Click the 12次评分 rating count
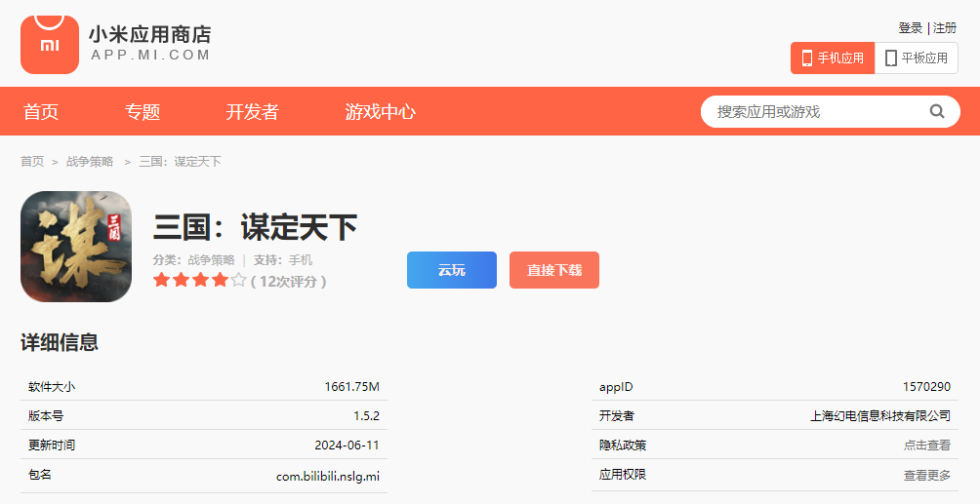This screenshot has height=504, width=980. [x=288, y=282]
